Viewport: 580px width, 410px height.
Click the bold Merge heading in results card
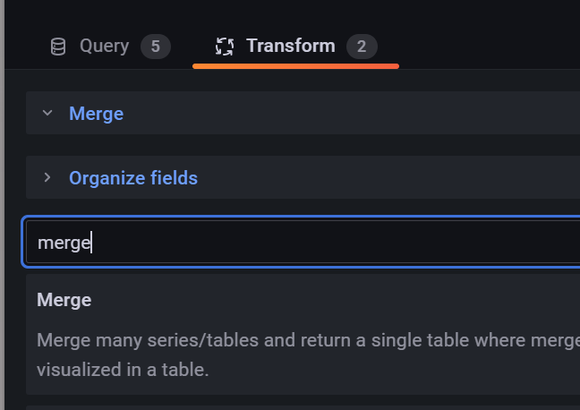64,300
